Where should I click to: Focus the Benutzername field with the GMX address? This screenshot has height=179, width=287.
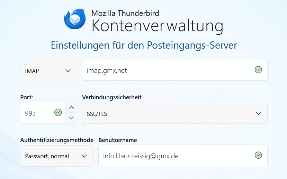tap(173, 156)
